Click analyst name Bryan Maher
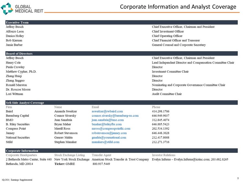The width and height of the screenshot is (243, 182). tap(63, 124)
